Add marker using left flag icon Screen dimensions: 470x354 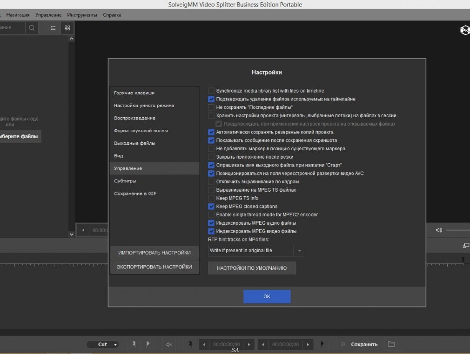pyautogui.click(x=134, y=344)
